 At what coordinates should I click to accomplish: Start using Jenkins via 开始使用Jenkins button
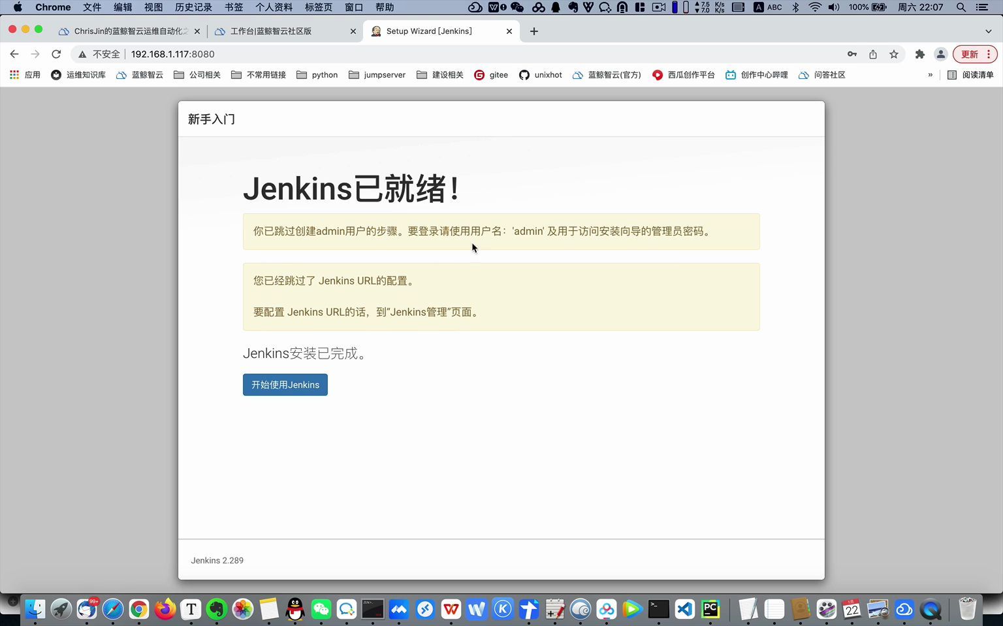(x=285, y=385)
